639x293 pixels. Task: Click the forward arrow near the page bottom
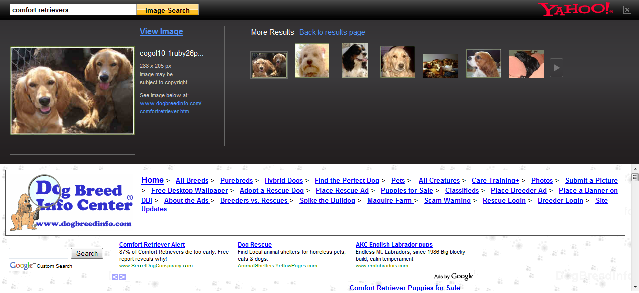122,276
